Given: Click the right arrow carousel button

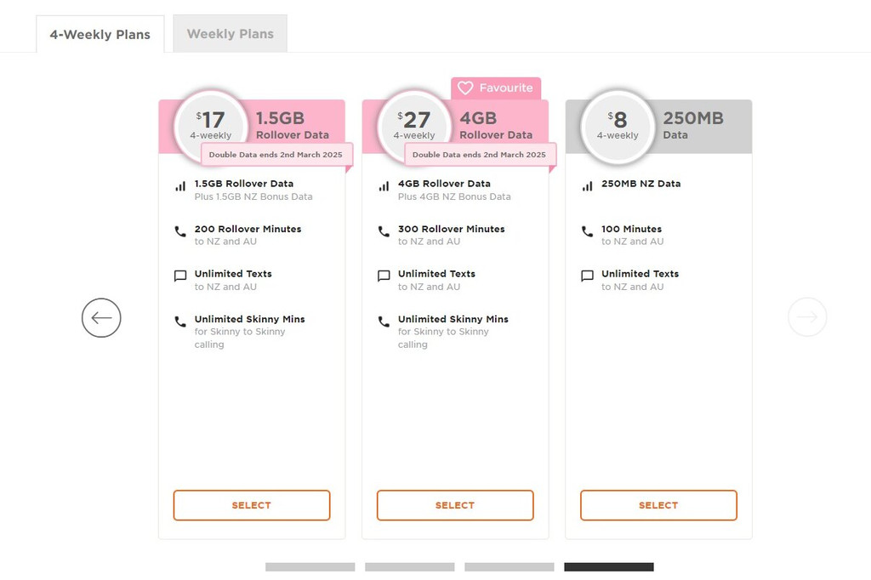Looking at the screenshot, I should (x=806, y=317).
